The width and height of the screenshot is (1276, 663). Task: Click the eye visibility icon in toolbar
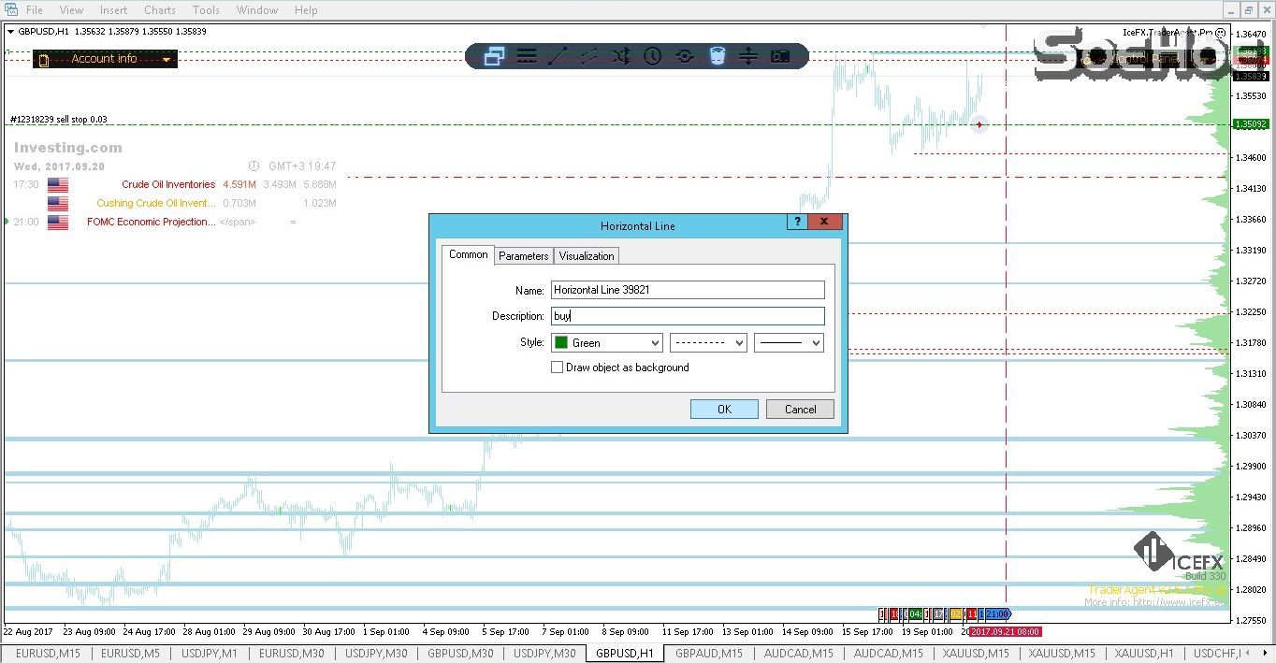click(685, 56)
